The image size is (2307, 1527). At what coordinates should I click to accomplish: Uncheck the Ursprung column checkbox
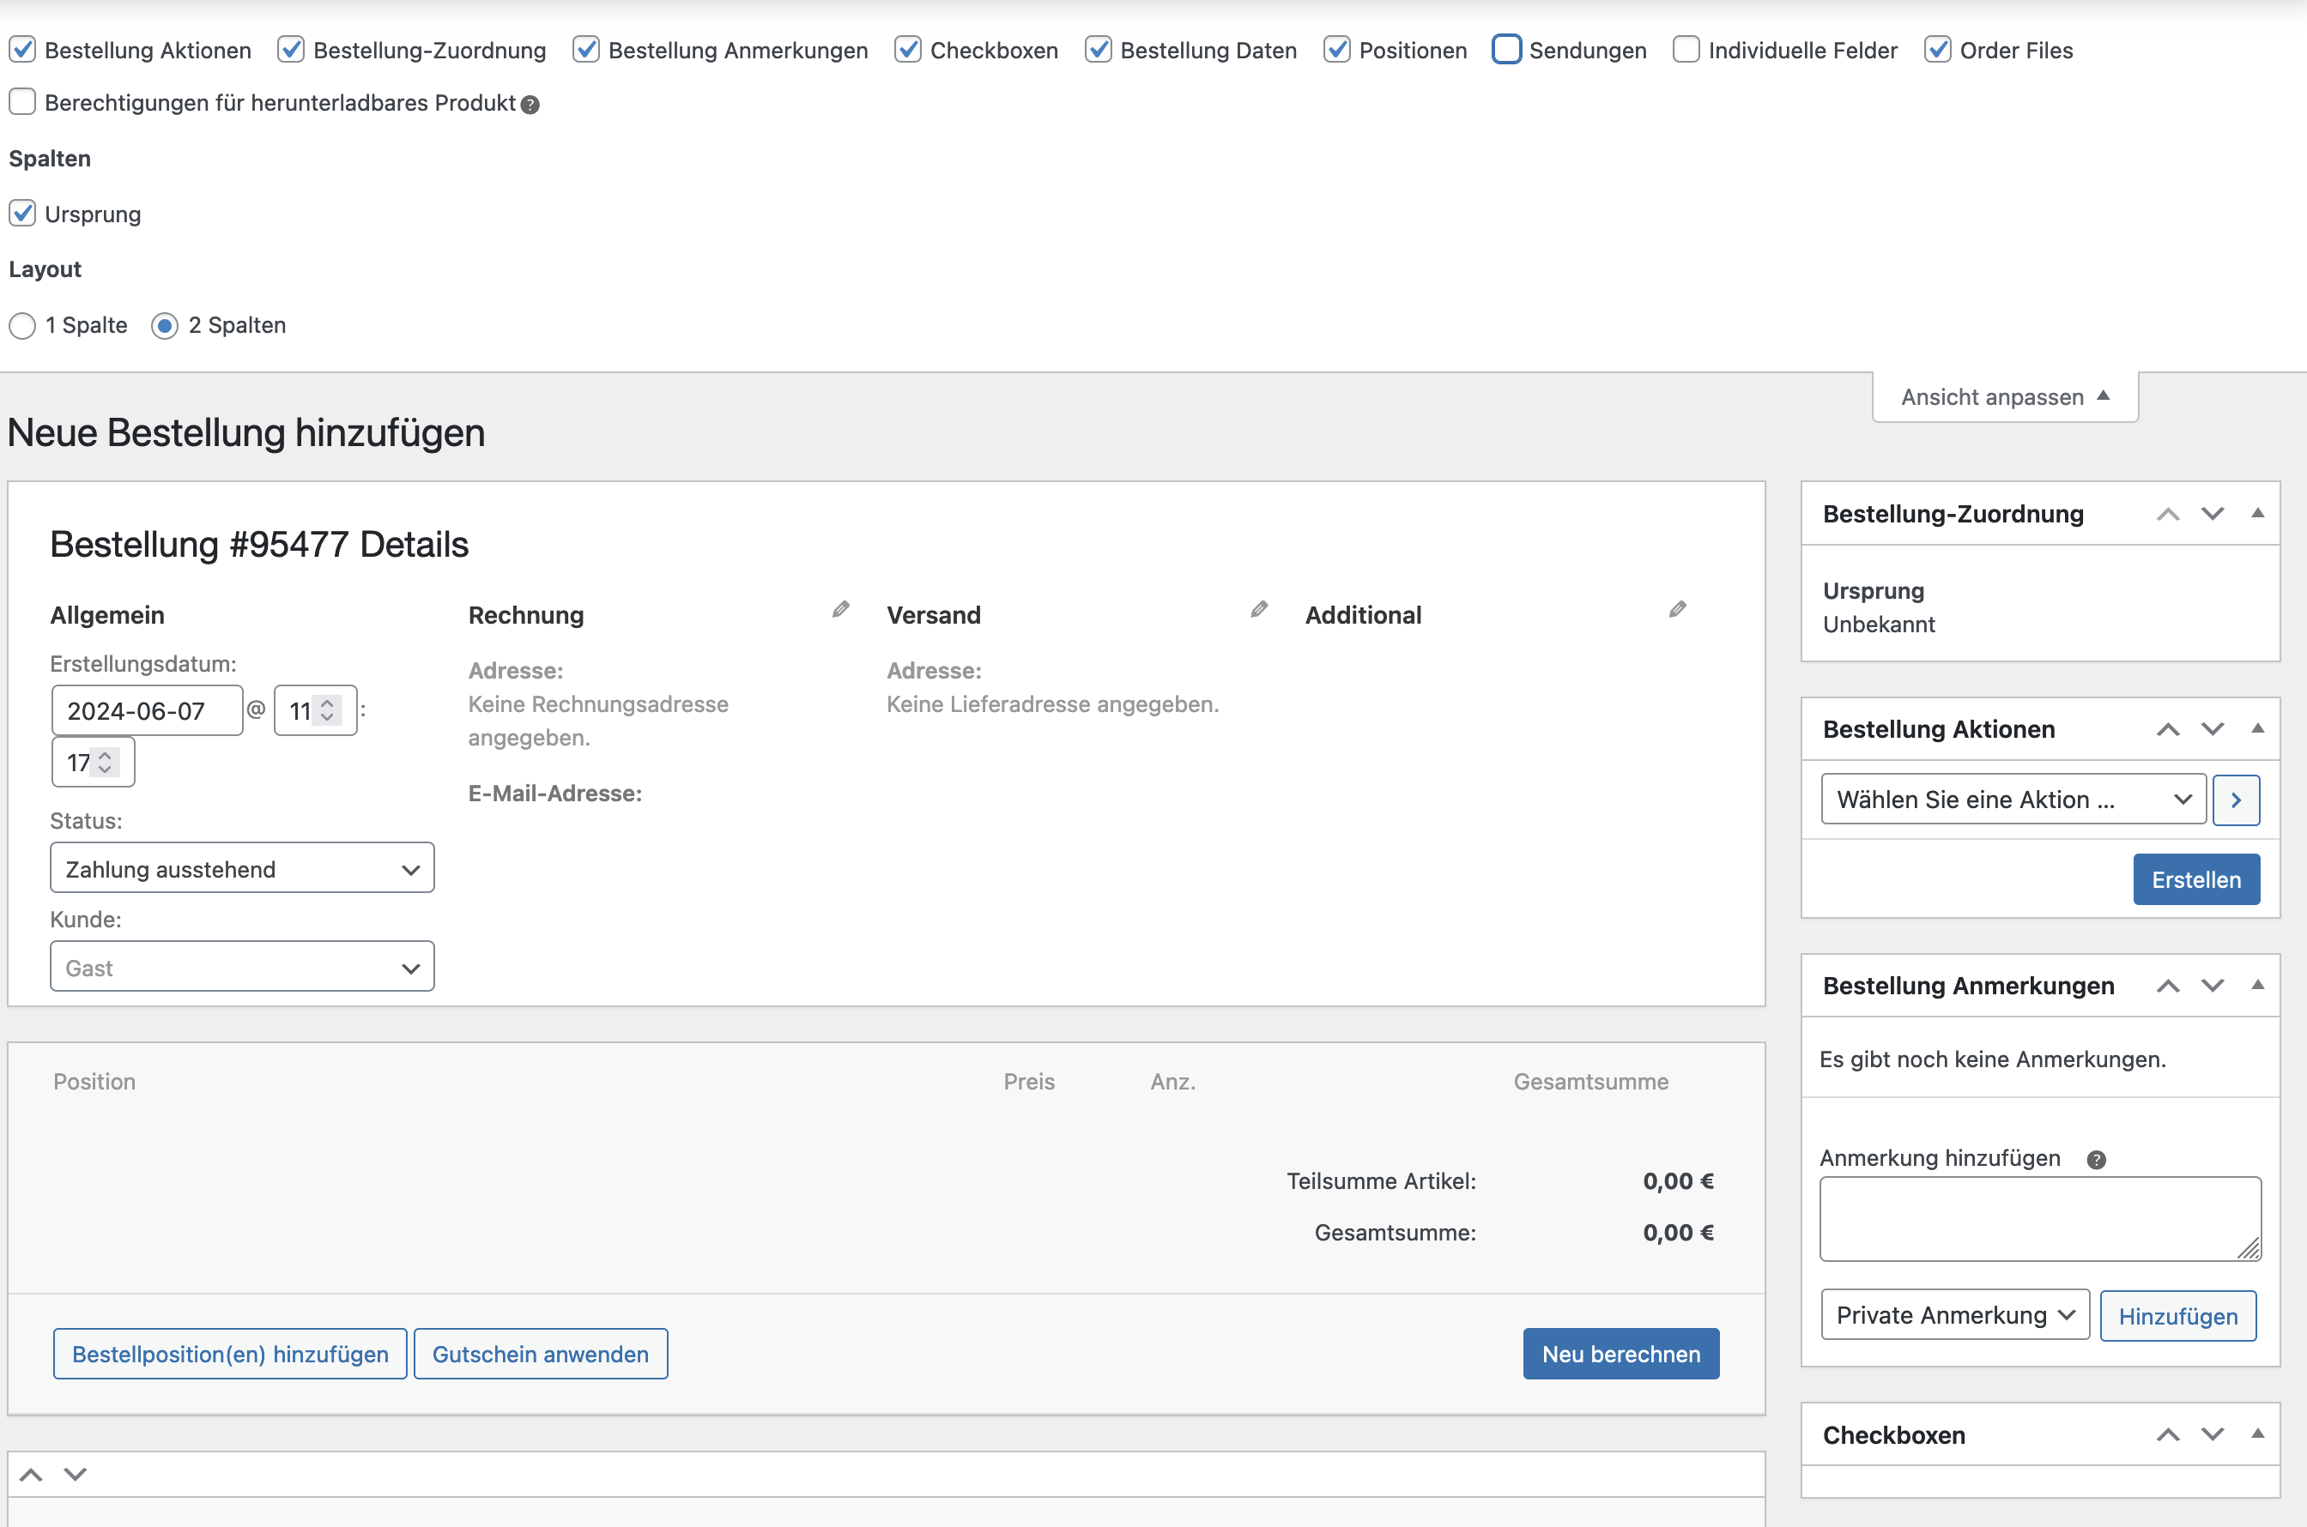pos(22,214)
